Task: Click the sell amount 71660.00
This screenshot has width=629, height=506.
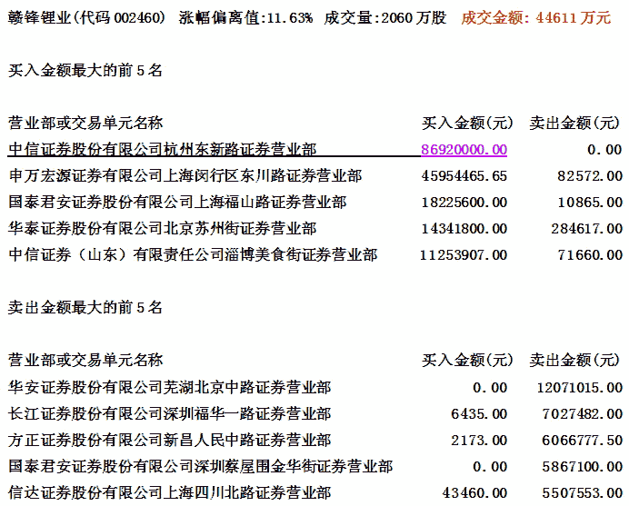Action: (590, 255)
